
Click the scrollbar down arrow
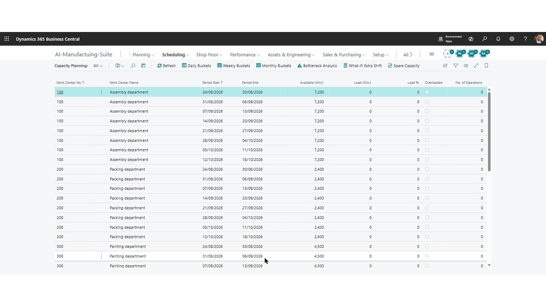click(489, 265)
